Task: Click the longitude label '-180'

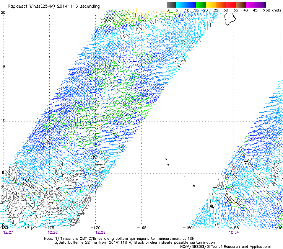Action: [x=4, y=228]
